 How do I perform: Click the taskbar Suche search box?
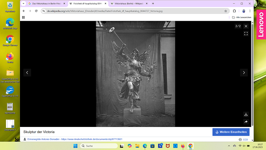[x=99, y=146]
